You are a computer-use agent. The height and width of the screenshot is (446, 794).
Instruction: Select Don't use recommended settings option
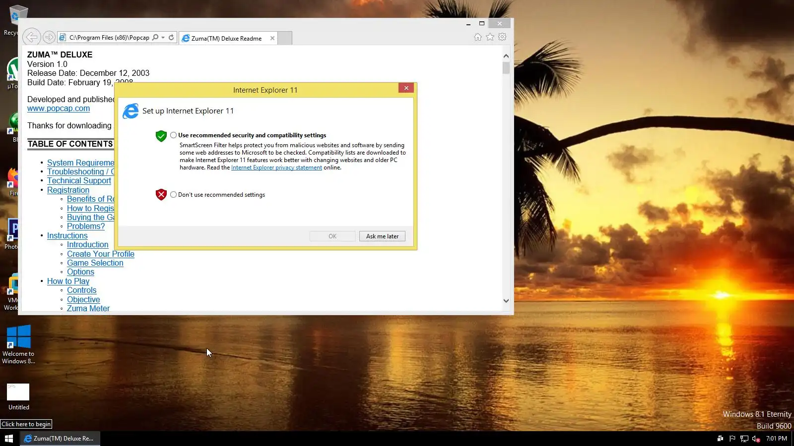tap(173, 195)
